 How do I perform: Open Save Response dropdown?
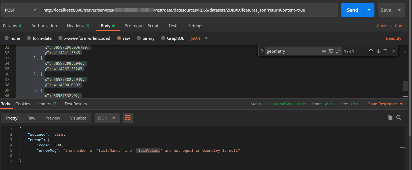coord(385,104)
